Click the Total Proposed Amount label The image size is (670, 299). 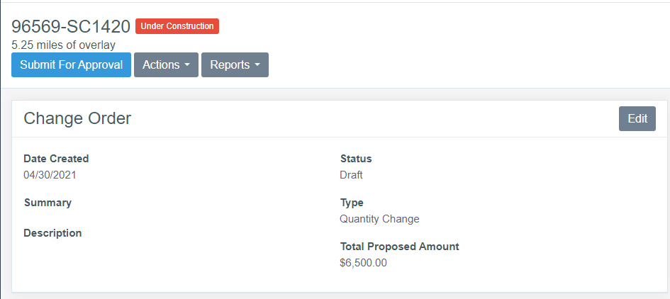point(399,247)
